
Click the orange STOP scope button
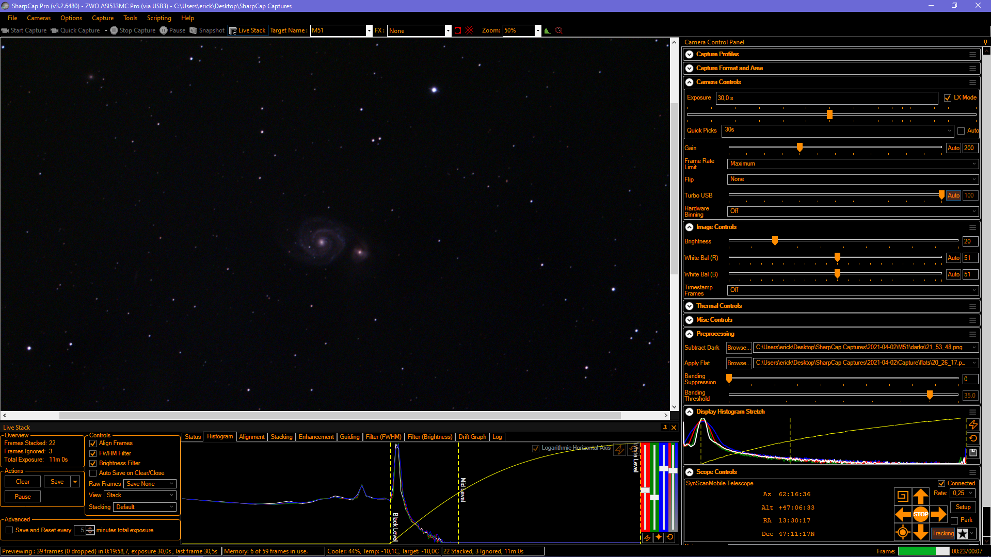[x=921, y=514]
